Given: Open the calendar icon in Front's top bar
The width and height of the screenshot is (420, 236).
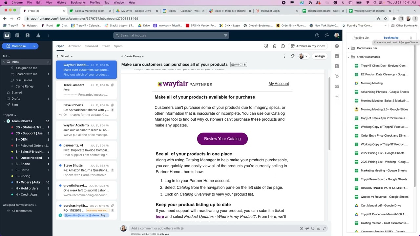Looking at the screenshot, I should click(17, 35).
